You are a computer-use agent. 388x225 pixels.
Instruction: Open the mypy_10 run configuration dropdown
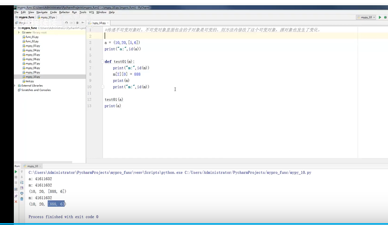coord(366,17)
